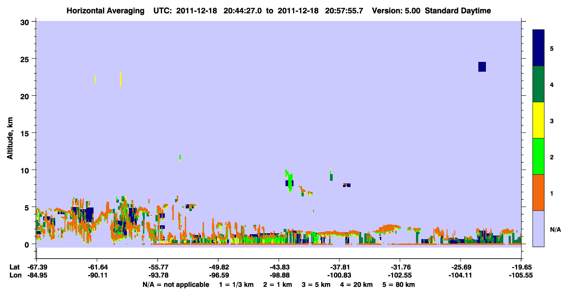Image resolution: width=579 pixels, height=297 pixels.
Task: Click the y-axis tick label '20'
Action: point(25,96)
